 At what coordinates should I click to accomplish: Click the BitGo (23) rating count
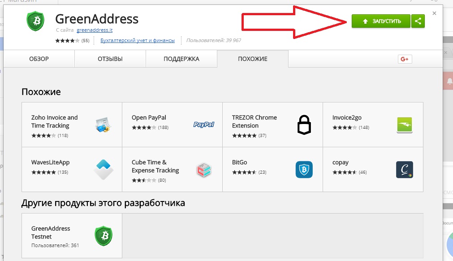tap(262, 172)
